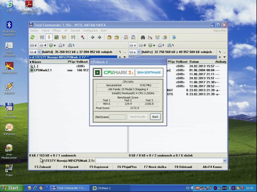The image size is (257, 192).
Task: Sort right panel by Datum column
Action: (x=202, y=62)
